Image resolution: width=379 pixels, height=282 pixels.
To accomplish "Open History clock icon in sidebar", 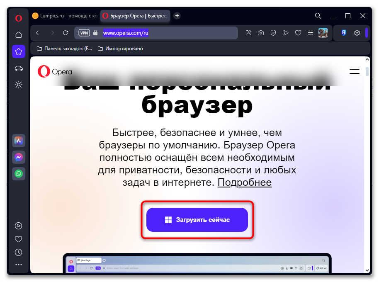I will click(x=19, y=253).
